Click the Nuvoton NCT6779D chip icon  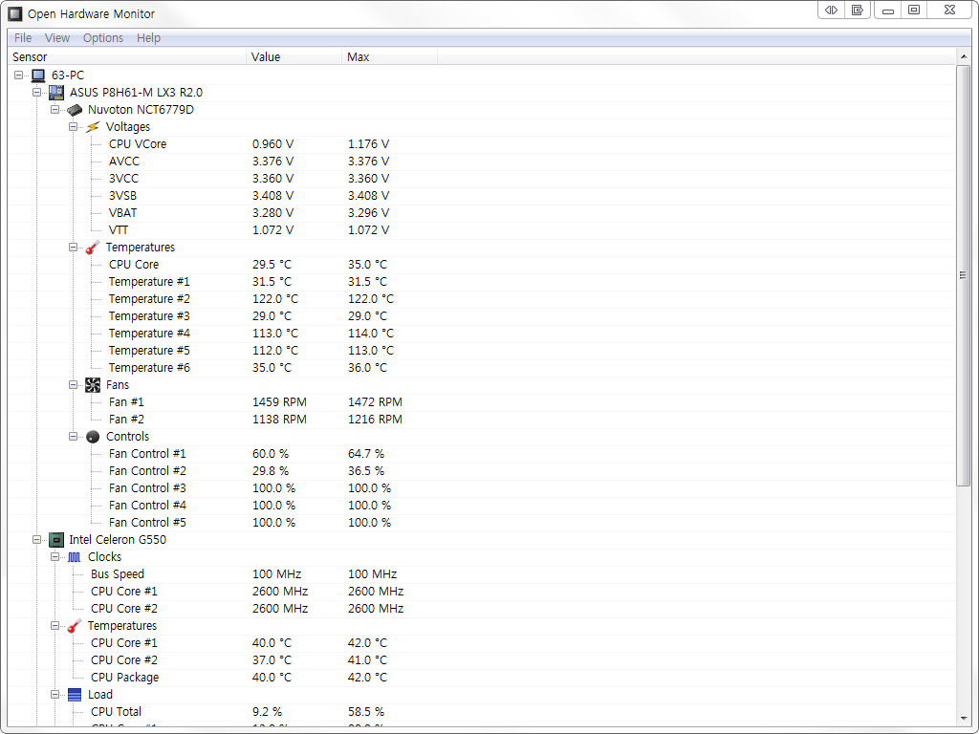click(75, 110)
